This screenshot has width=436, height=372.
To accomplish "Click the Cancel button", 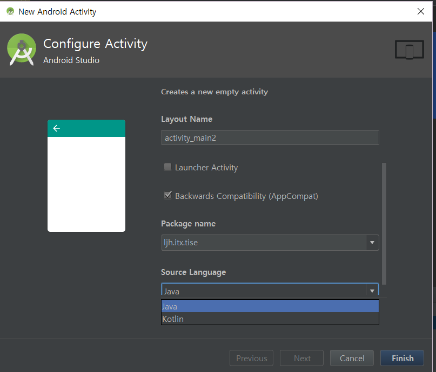I will 352,358.
